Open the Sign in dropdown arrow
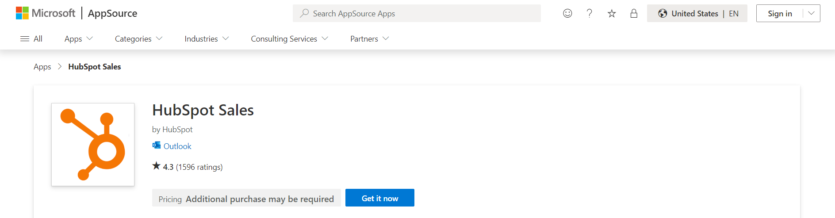Screen dimensions: 835x218 click(812, 13)
